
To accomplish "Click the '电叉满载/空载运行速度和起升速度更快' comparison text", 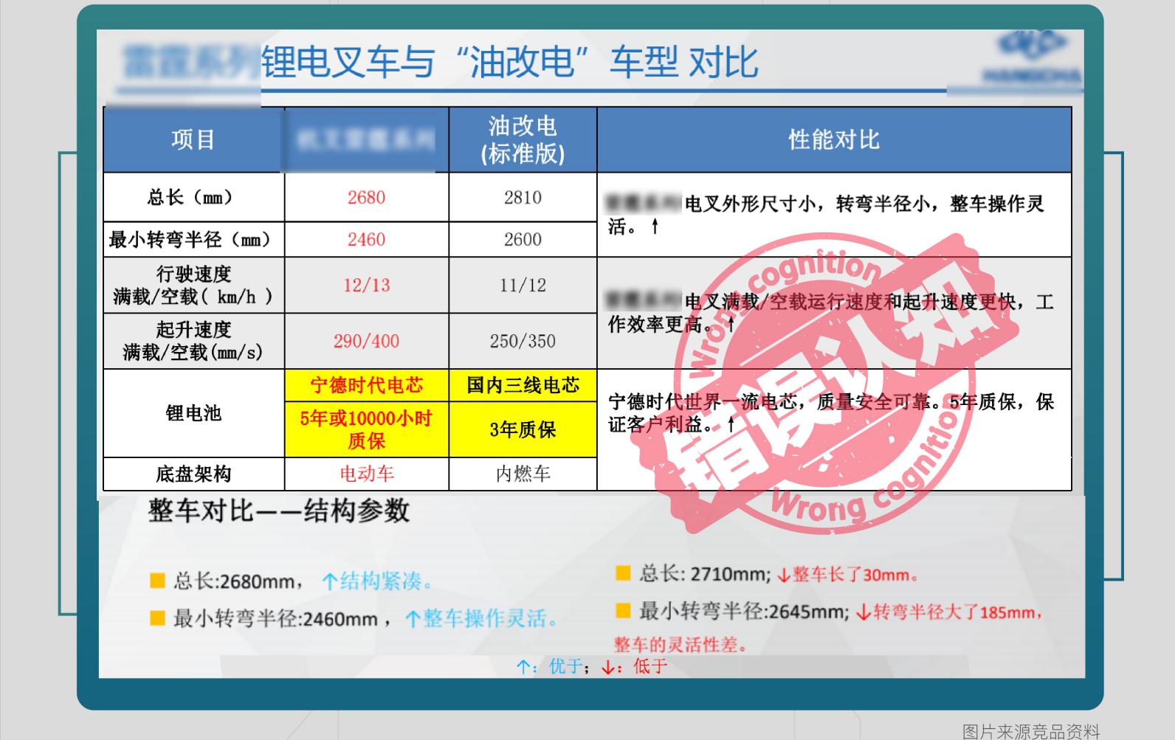I will [830, 313].
